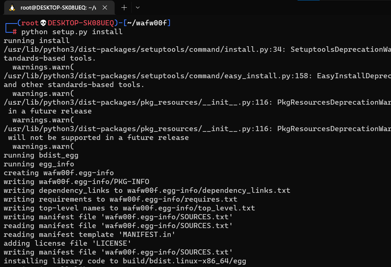391x267 pixels.
Task: Click the dependency_links.txt output line
Action: (147, 191)
